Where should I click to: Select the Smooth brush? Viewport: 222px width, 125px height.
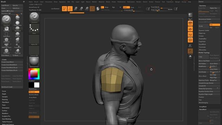click(x=18, y=34)
